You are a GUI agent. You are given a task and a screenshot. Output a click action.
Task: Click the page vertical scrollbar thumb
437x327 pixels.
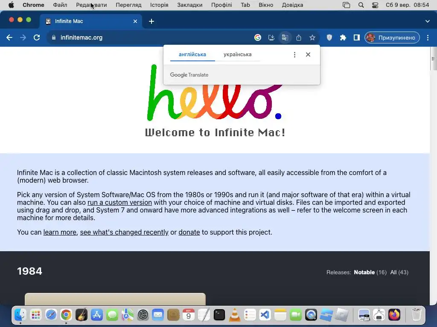(433, 59)
